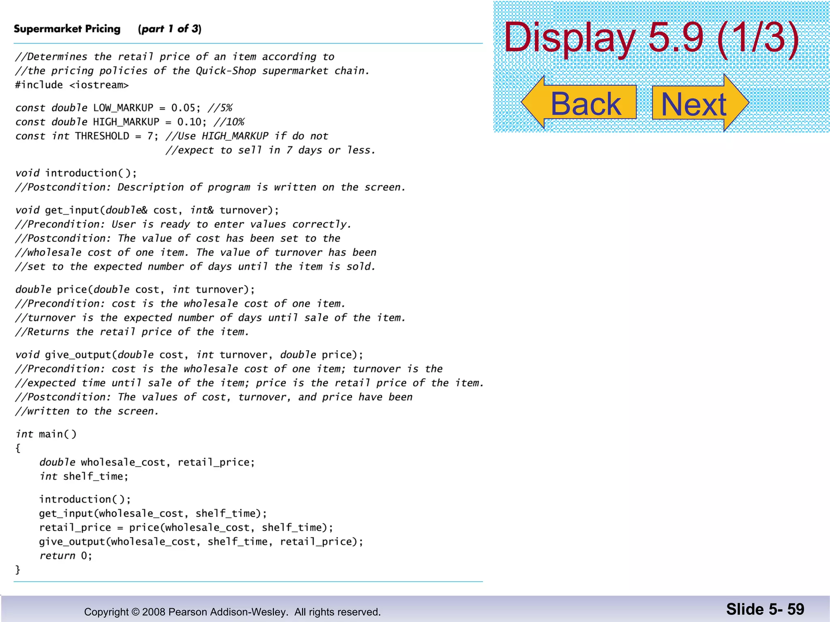The width and height of the screenshot is (830, 622).
Task: Click the 'void get_input(double& cost, int& turnover);' declaration
Action: point(147,210)
